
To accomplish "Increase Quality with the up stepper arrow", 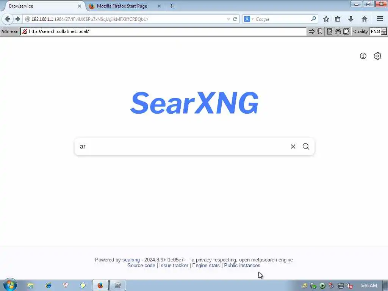I will (x=384, y=30).
